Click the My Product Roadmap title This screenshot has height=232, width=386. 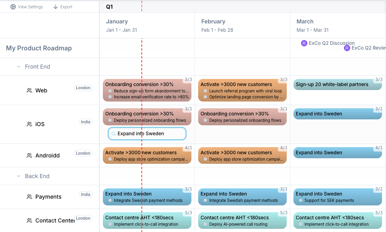point(39,48)
